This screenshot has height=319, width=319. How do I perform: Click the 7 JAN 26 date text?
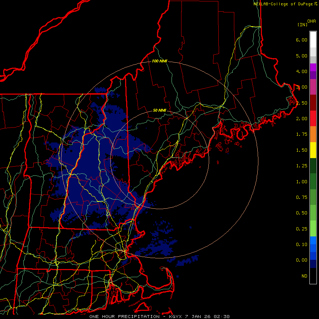click(198, 317)
